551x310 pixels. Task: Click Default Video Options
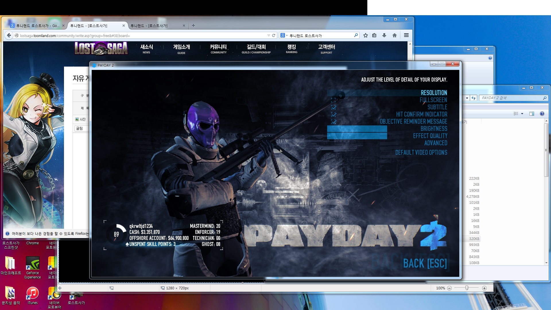click(421, 152)
